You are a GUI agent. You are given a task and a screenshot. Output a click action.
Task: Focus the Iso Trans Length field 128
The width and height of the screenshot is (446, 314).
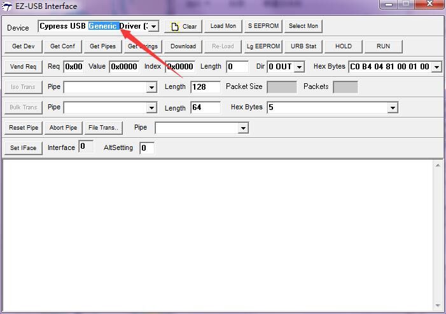coord(206,87)
